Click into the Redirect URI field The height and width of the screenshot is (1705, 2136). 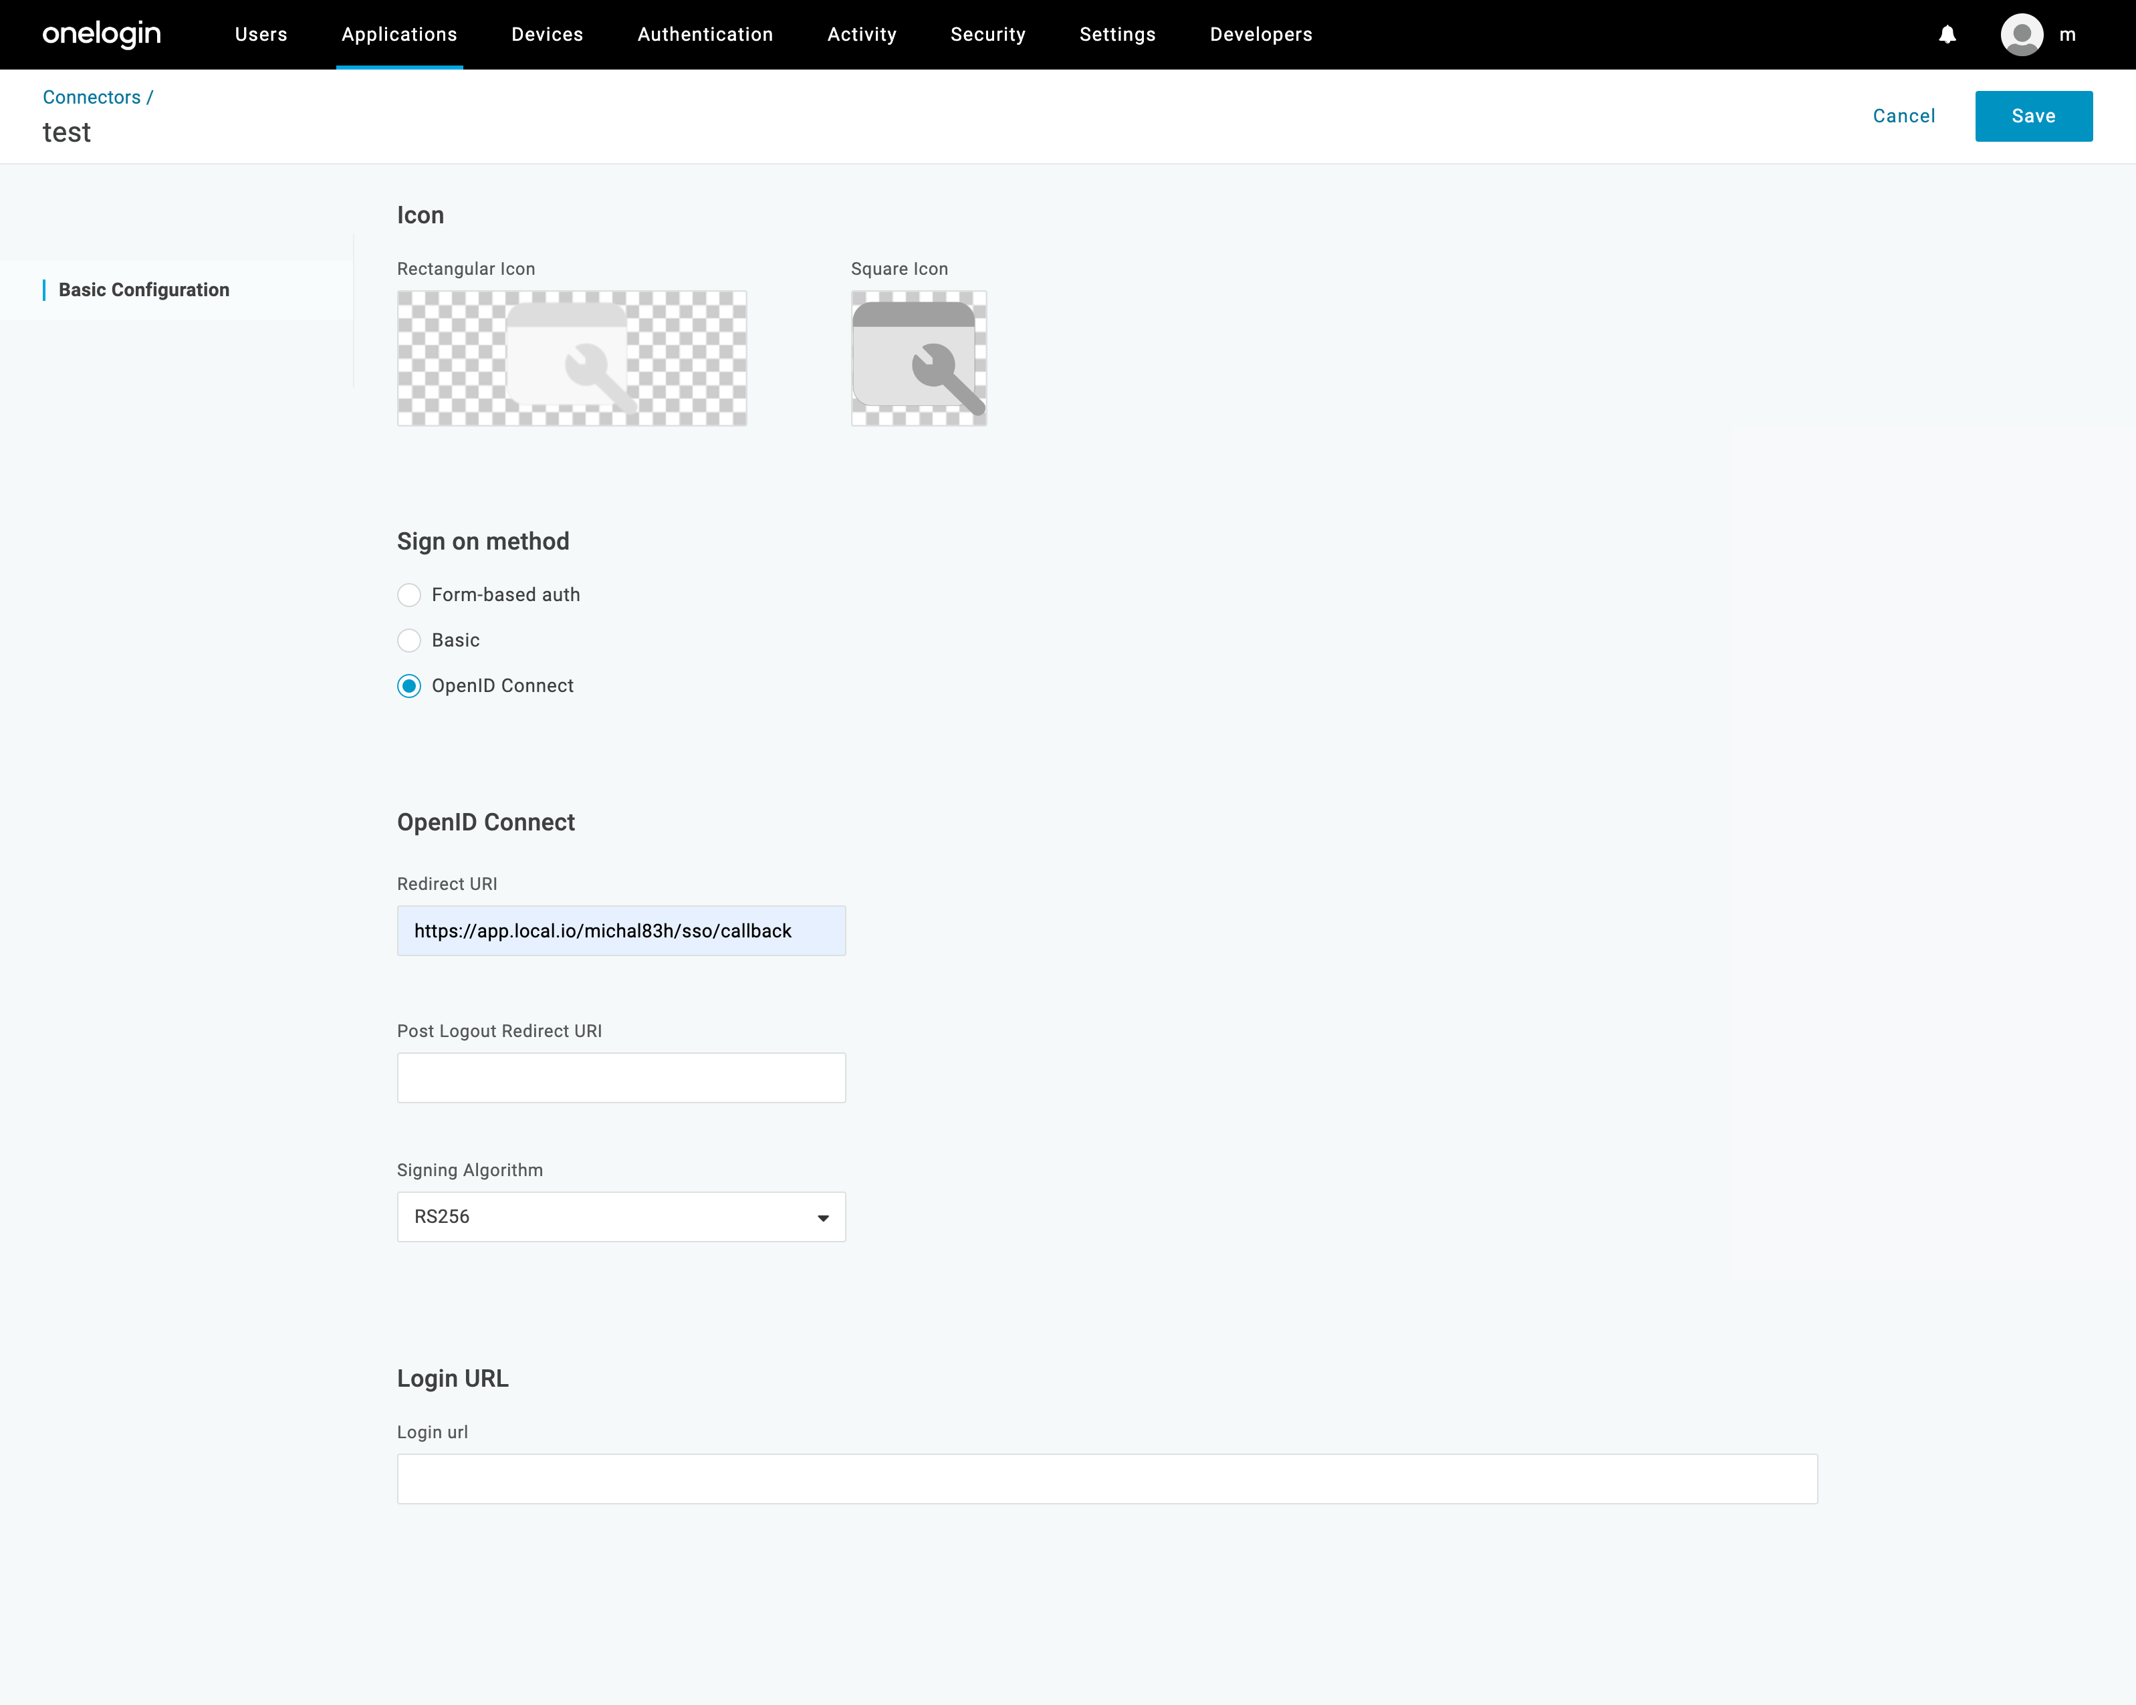click(621, 930)
